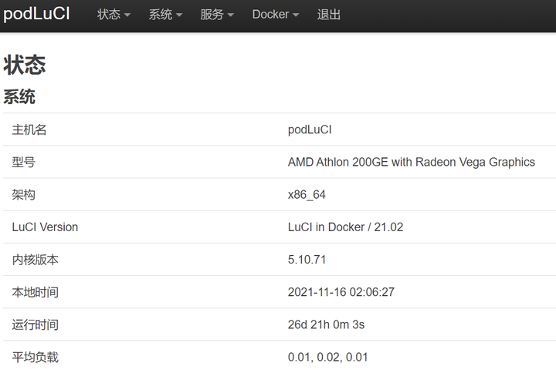The width and height of the screenshot is (556, 383).
Task: Click the 系统 section heading
Action: pyautogui.click(x=19, y=97)
